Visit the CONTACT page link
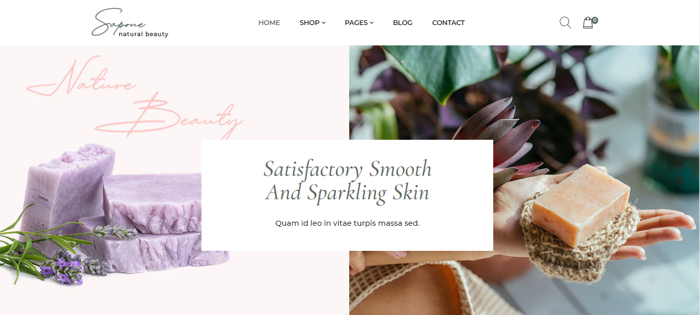Viewport: 700px width, 315px height. coord(448,22)
